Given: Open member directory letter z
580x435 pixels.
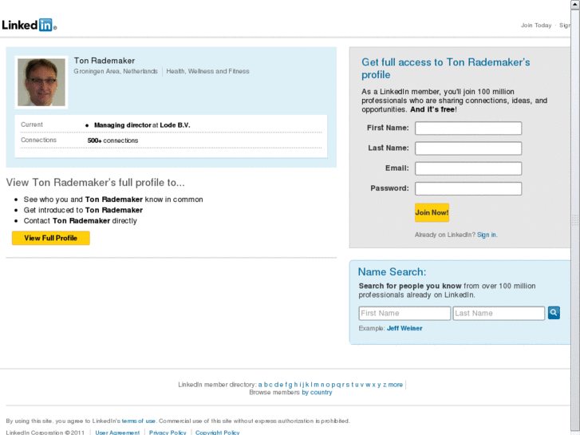Looking at the screenshot, I should tap(385, 385).
